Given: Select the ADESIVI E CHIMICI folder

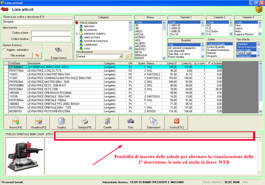Looking at the screenshot, I should pos(94,34).
